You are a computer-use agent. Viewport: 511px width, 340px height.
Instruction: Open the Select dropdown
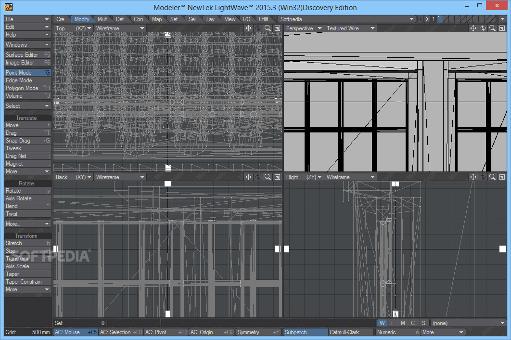pos(28,106)
